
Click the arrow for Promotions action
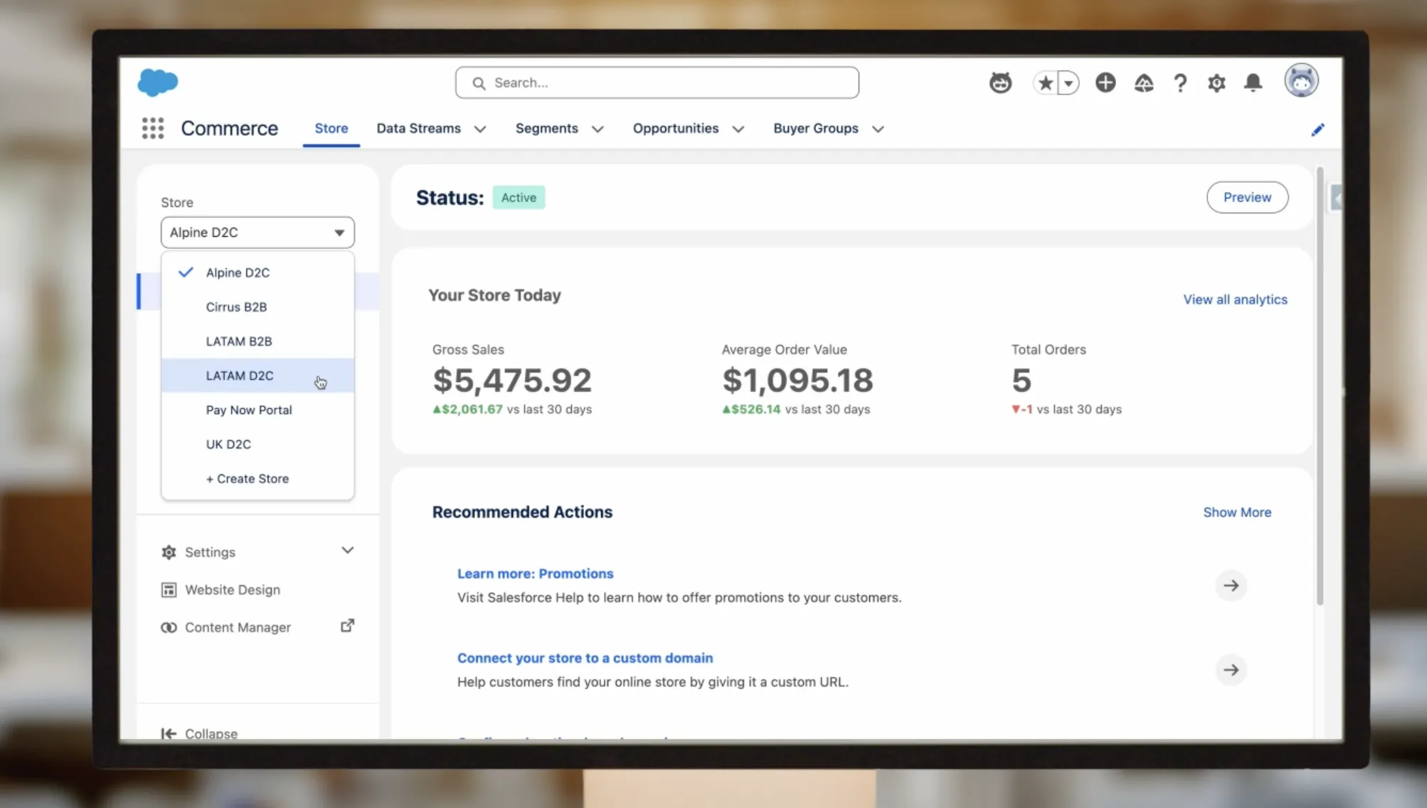[x=1231, y=585]
